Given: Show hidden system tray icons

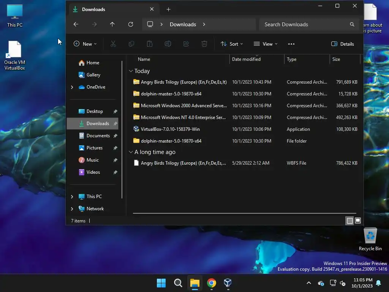Looking at the screenshot, I should [309, 283].
